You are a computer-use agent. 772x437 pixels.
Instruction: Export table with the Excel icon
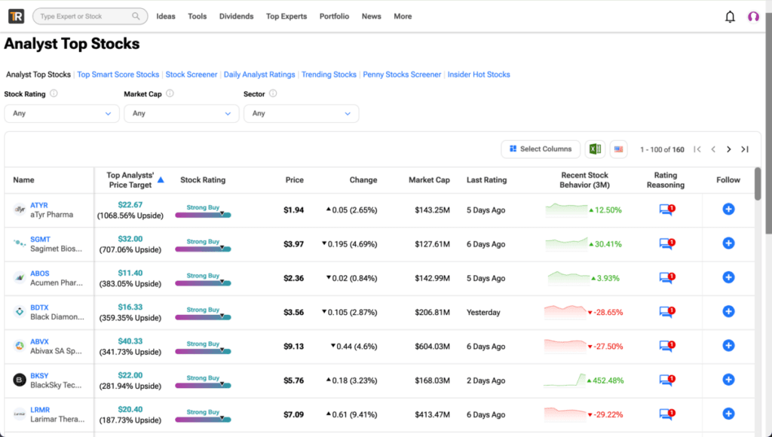[595, 149]
